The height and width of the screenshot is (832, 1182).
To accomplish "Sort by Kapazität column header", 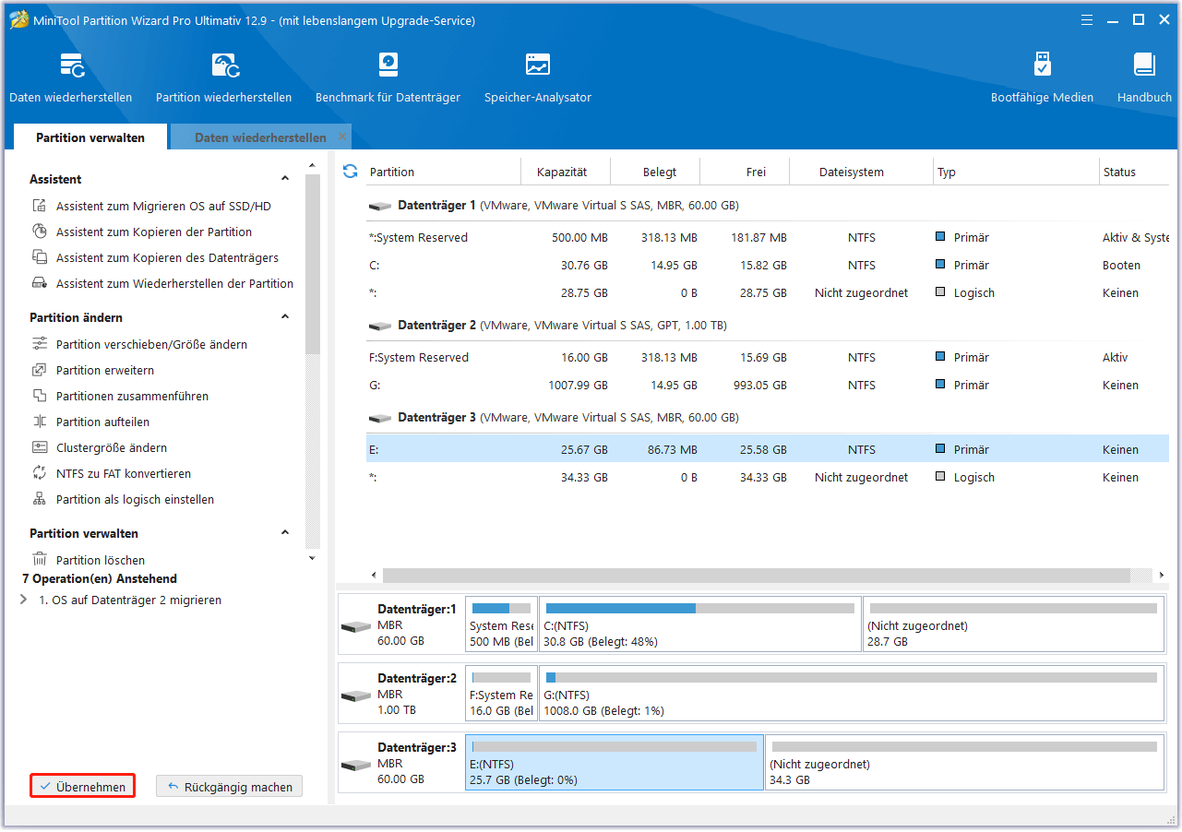I will pos(561,172).
